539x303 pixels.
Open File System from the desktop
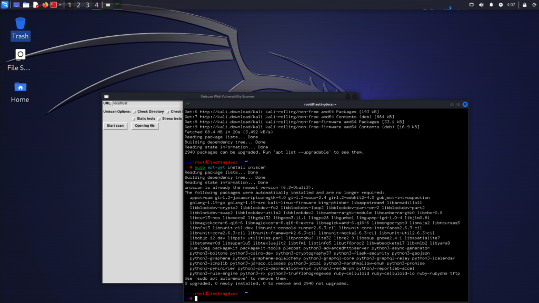pyautogui.click(x=19, y=54)
